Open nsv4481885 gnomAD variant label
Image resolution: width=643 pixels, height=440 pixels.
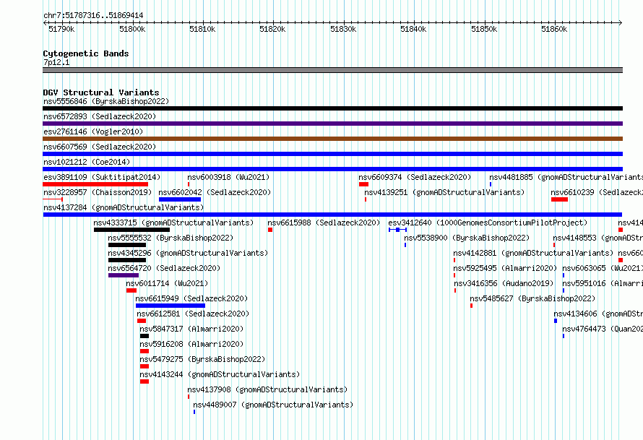pos(566,177)
